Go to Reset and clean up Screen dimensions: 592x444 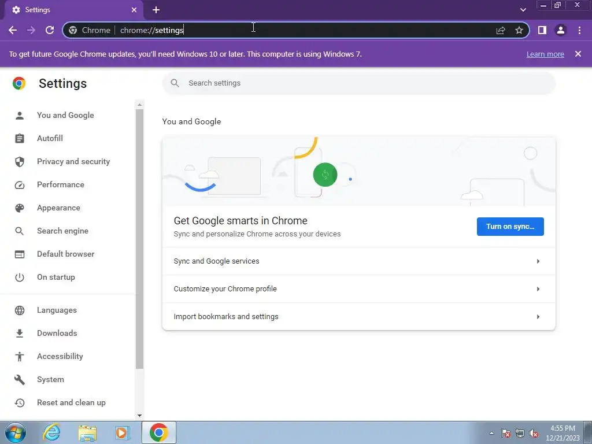point(71,403)
